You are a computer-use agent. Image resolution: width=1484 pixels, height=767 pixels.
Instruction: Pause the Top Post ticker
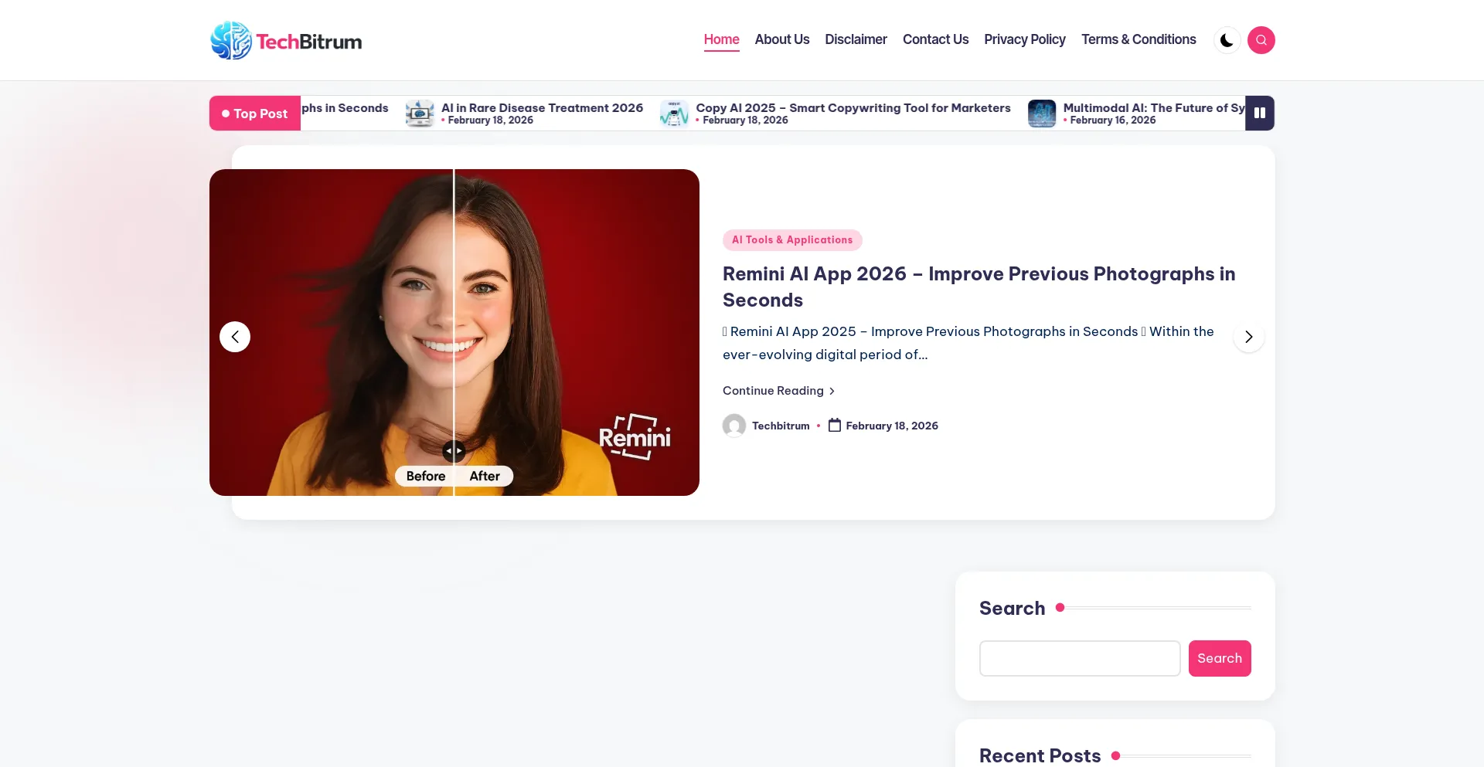click(1260, 113)
